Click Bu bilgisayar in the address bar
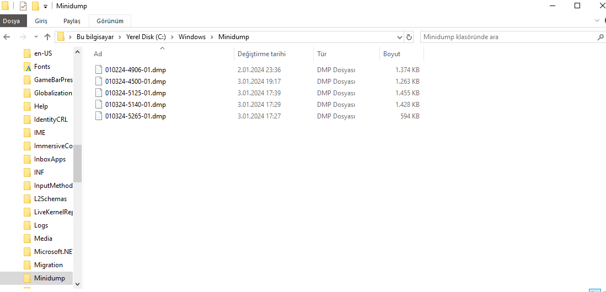 tap(95, 37)
